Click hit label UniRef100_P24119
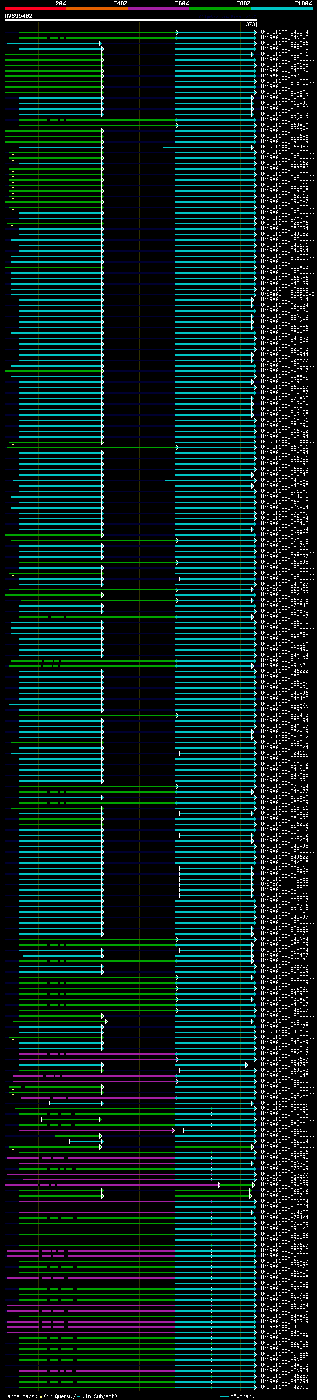 284,753
